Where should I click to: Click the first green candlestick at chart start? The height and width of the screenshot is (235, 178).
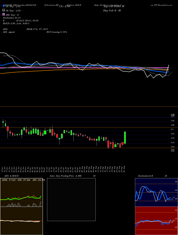tap(3, 122)
